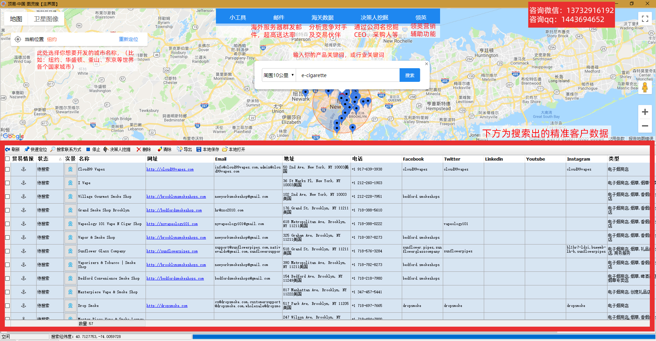The image size is (656, 341).
Task: Click street view icon for Cloud99 Vapes
Action: 70,169
